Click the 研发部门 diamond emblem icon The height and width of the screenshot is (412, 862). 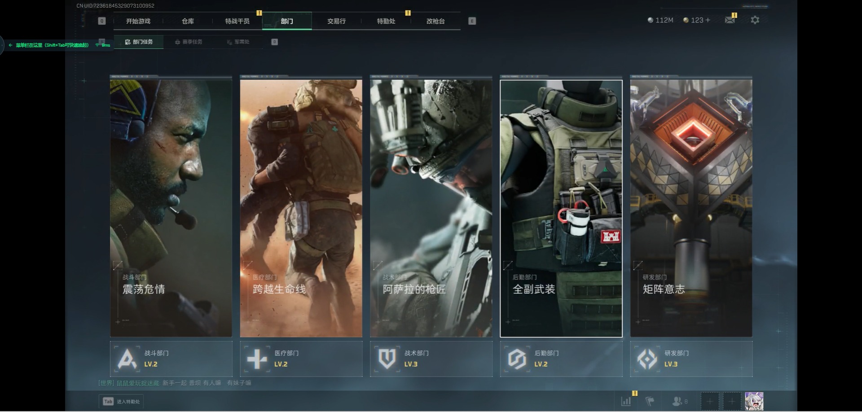pyautogui.click(x=647, y=359)
